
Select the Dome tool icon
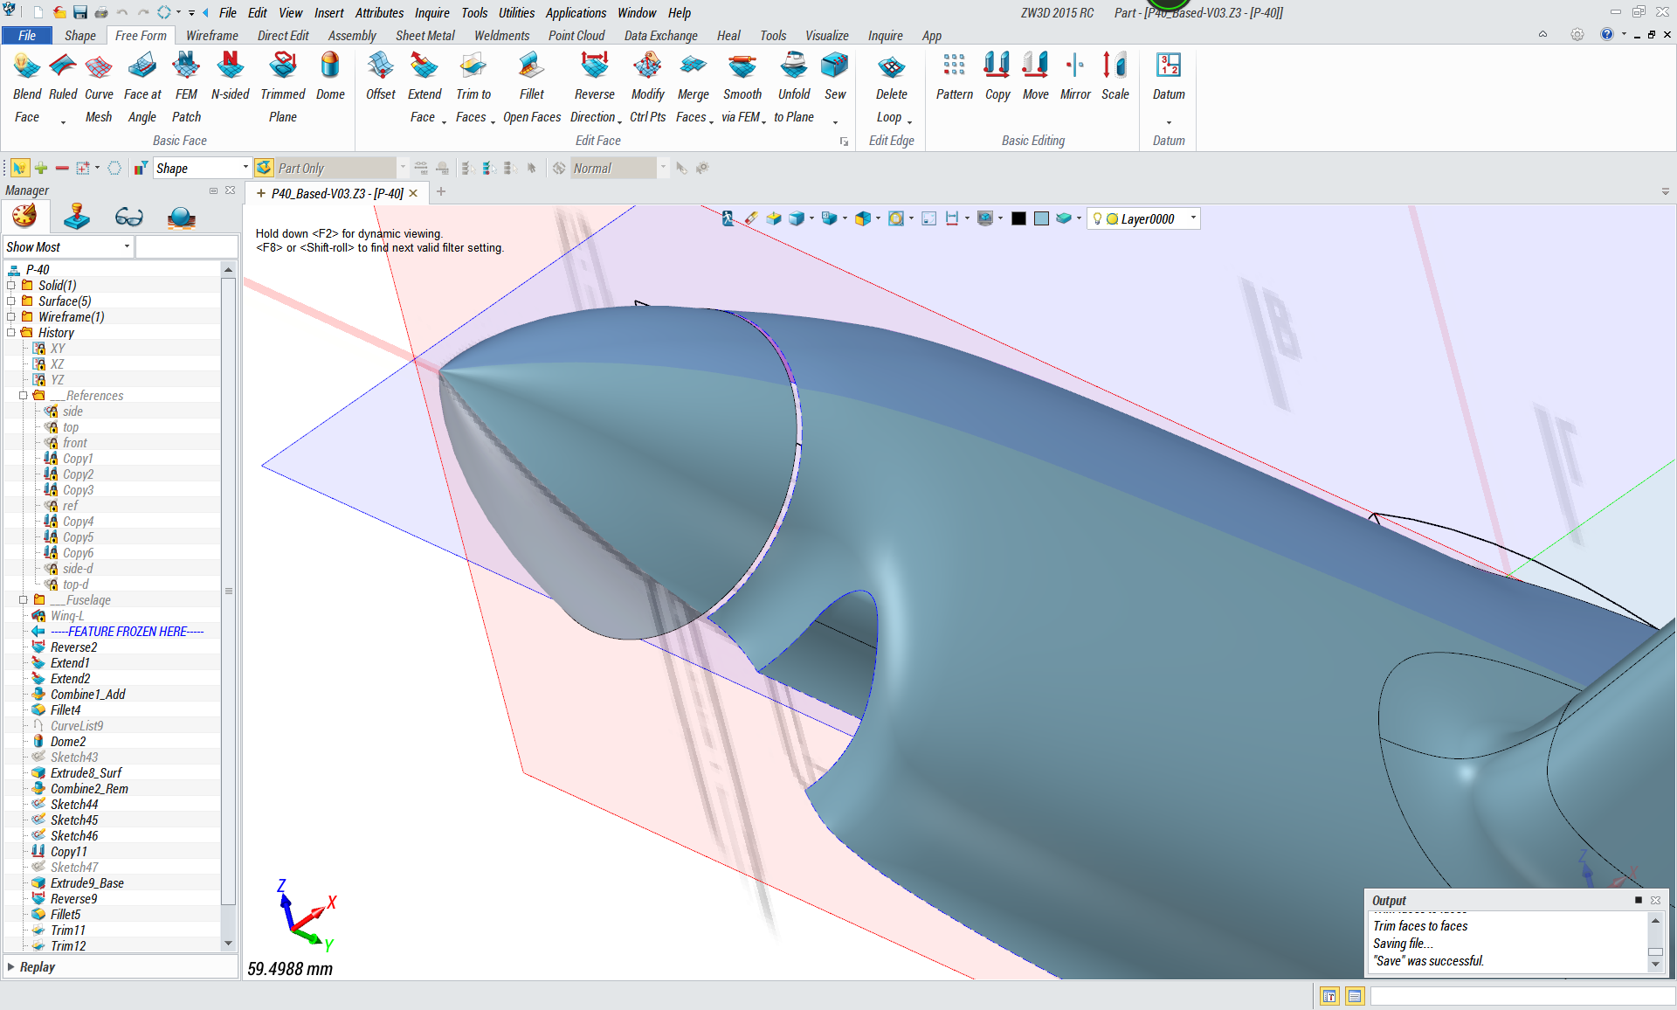tap(330, 66)
